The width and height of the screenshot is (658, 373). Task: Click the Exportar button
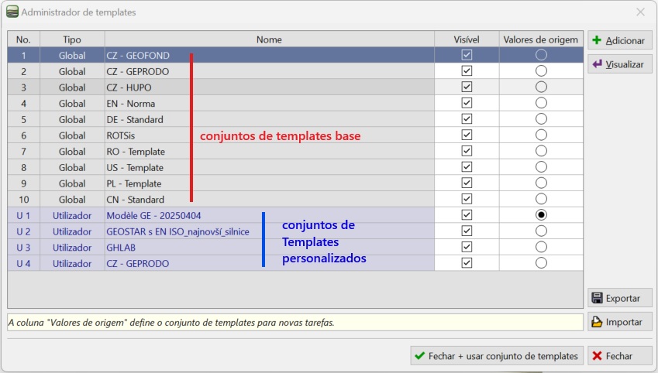[x=619, y=299]
